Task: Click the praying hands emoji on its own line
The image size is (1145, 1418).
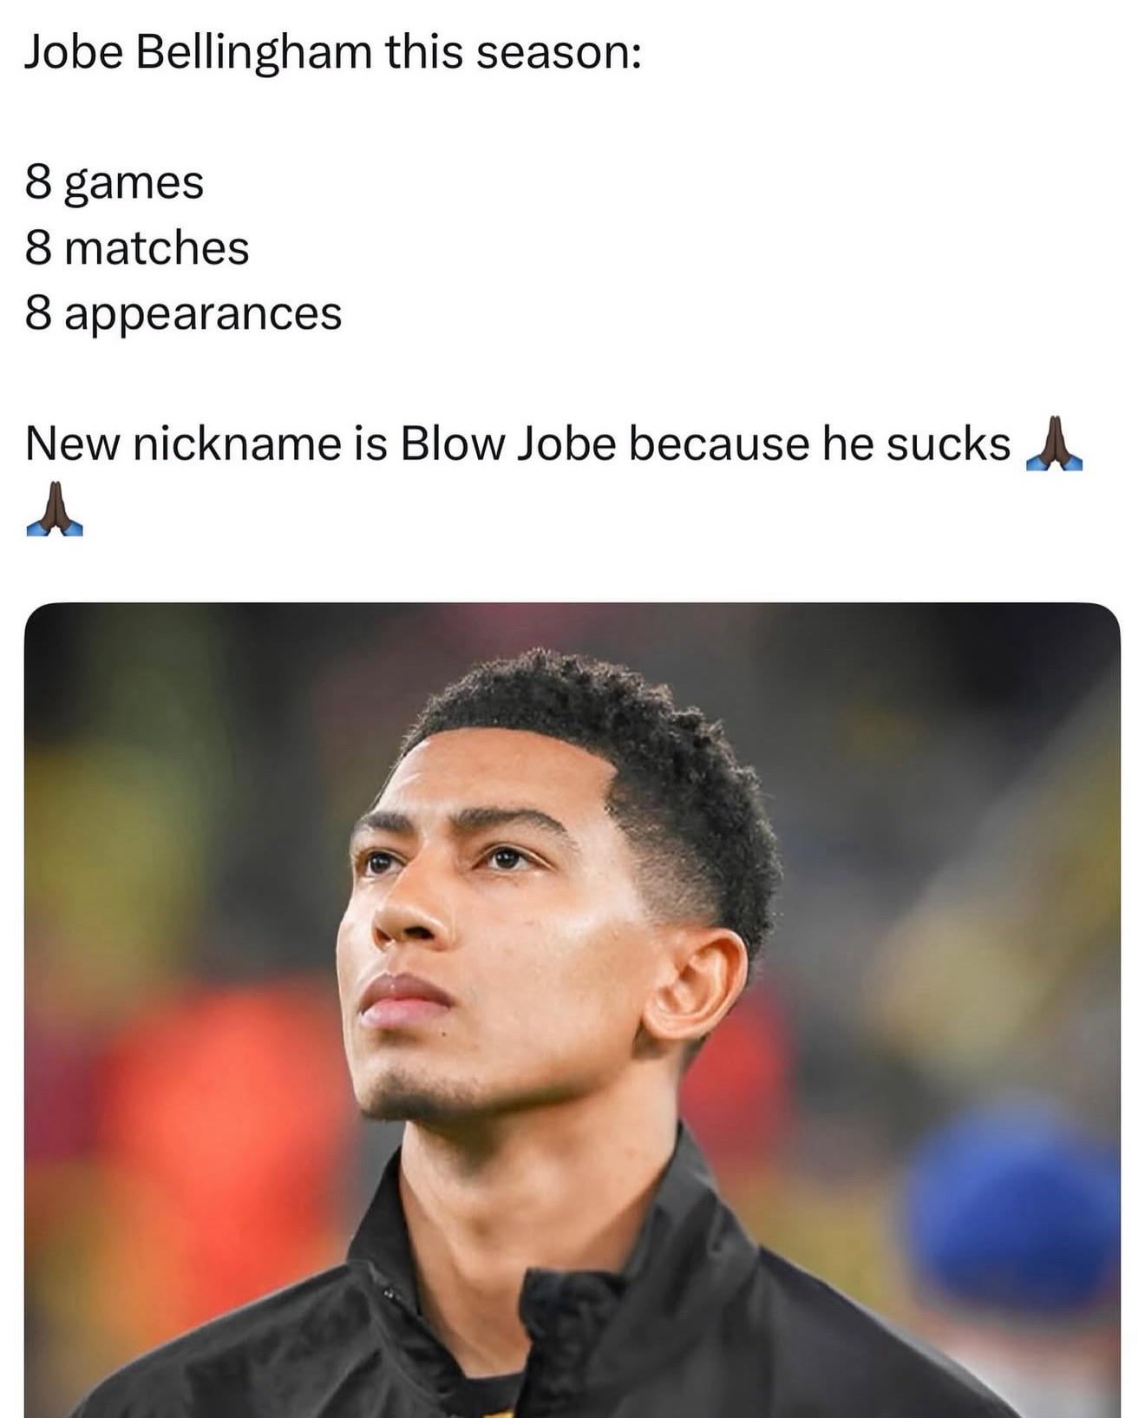Action: pos(55,509)
